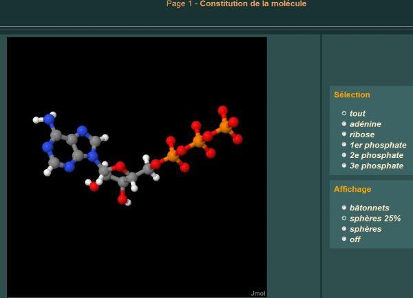The width and height of the screenshot is (413, 298).
Task: Set display to 'sphères 25%'
Action: click(344, 218)
